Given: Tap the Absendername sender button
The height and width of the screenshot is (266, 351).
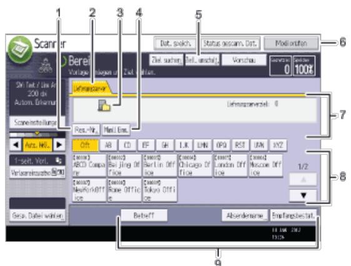Looking at the screenshot, I should point(245,215).
